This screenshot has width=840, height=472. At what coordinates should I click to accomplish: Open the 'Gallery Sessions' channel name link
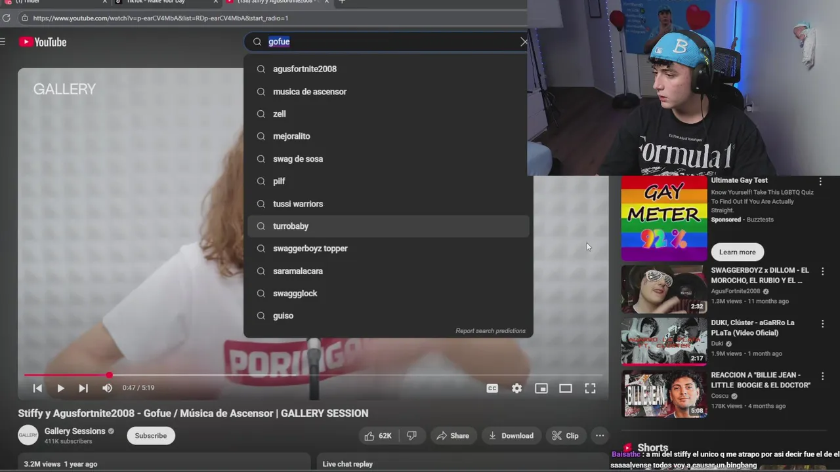75,431
